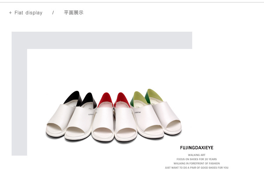Click the WALKING ART tagline
Screen dimensions: 264x188
(x=197, y=155)
